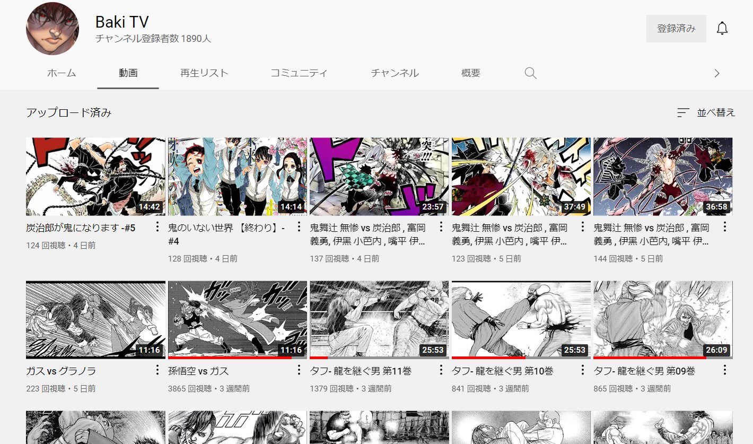
Task: Open the 概要 tab
Action: click(x=471, y=73)
